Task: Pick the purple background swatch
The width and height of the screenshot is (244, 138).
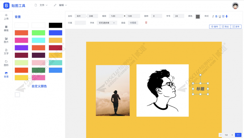Action: [21, 48]
